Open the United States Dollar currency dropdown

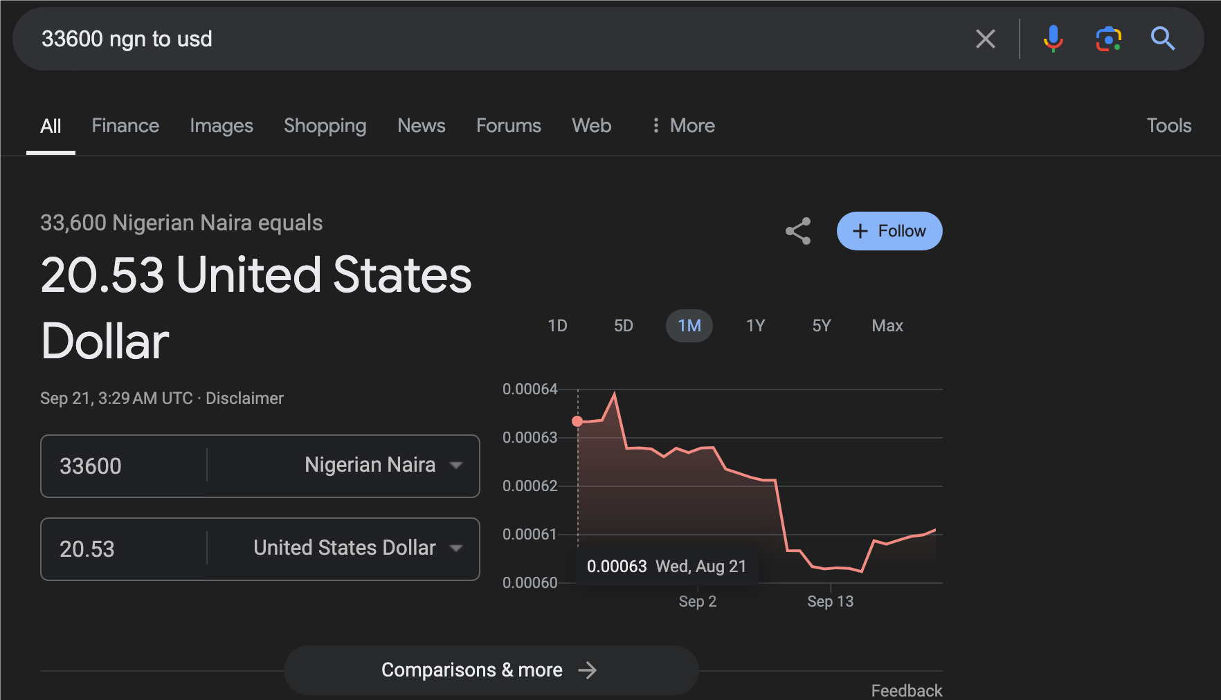[357, 548]
